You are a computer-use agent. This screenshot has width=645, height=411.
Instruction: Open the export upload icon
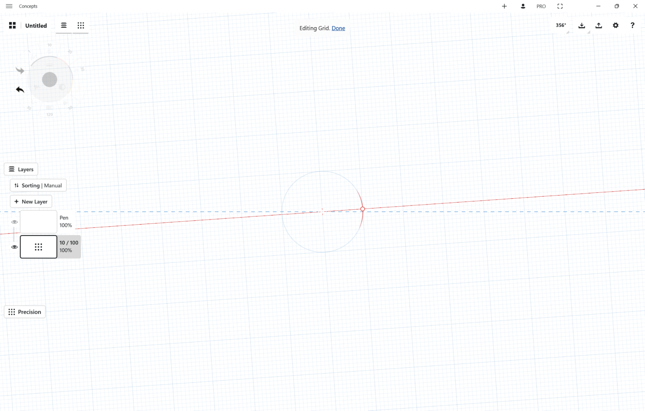pyautogui.click(x=599, y=26)
